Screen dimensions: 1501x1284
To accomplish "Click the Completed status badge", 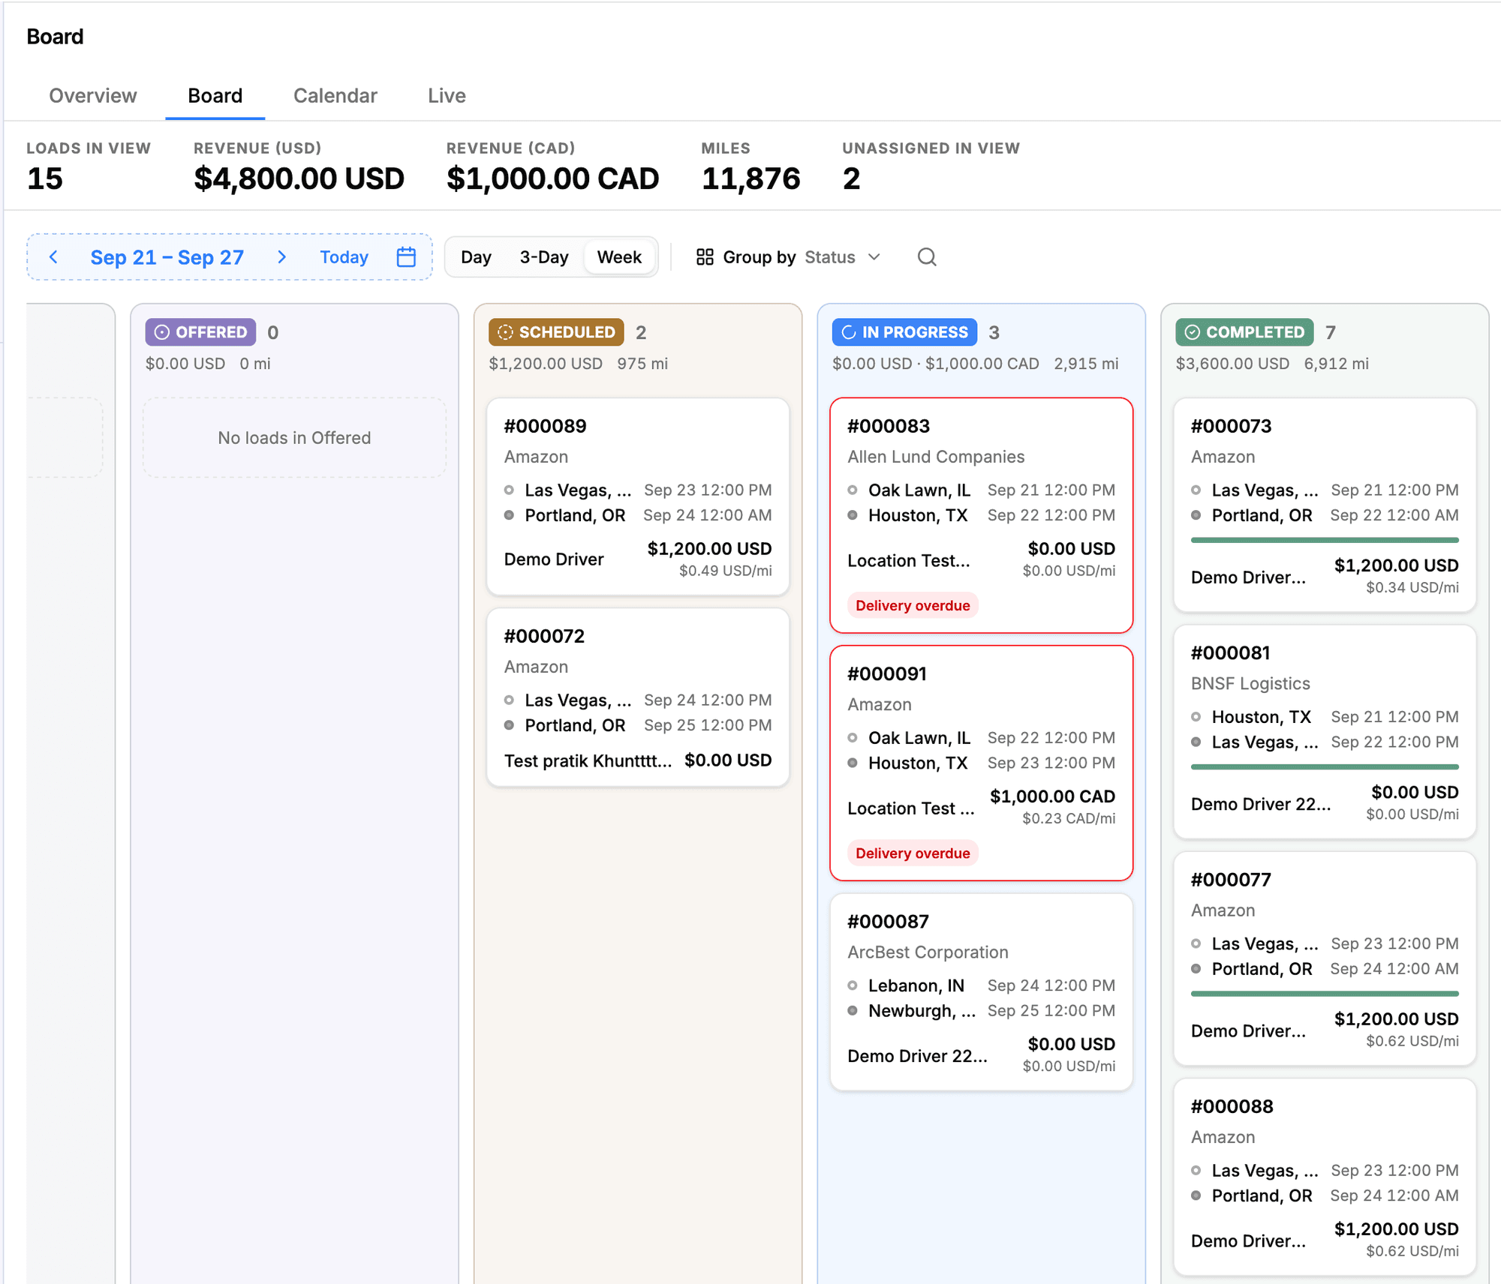I will 1244,332.
